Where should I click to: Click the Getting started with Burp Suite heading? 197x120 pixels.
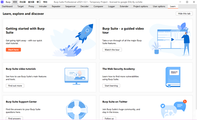click(25, 31)
